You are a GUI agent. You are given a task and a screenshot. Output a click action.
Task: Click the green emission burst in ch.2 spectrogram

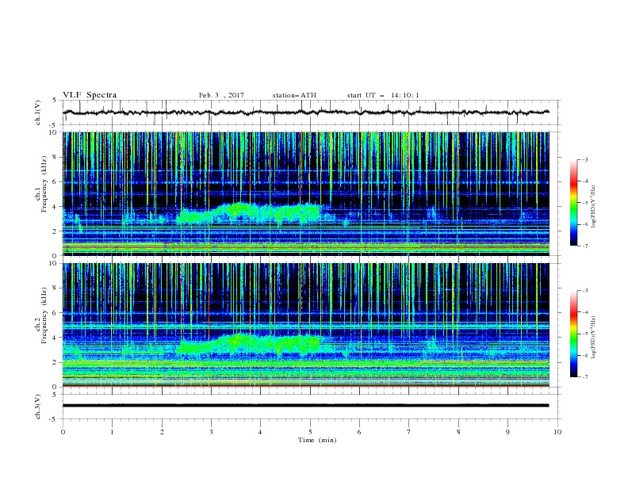click(248, 344)
